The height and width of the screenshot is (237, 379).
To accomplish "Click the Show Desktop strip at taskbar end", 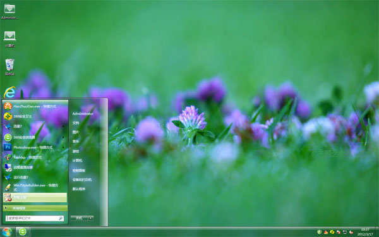I will pos(376,232).
